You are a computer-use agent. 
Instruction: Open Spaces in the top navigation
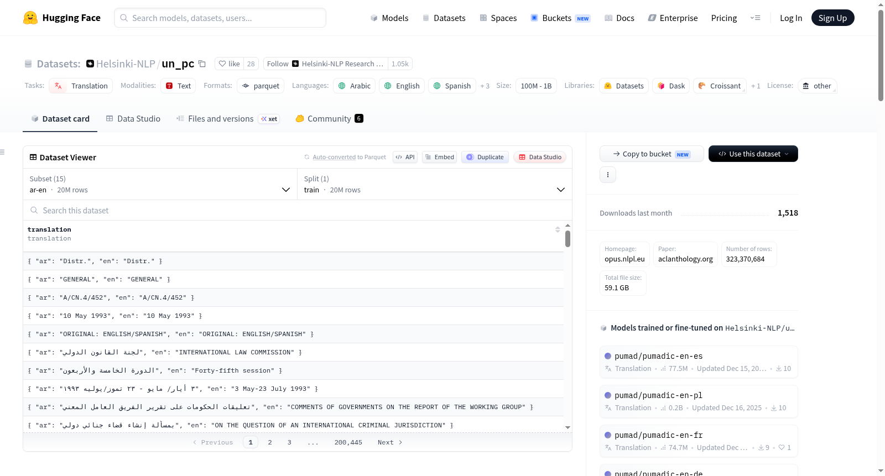point(498,18)
